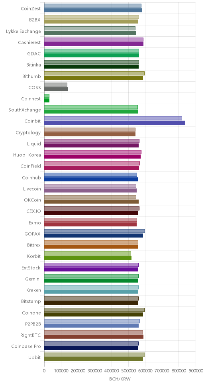The width and height of the screenshot is (204, 386).
Task: Select the Bithumb olive bar
Action: click(94, 78)
